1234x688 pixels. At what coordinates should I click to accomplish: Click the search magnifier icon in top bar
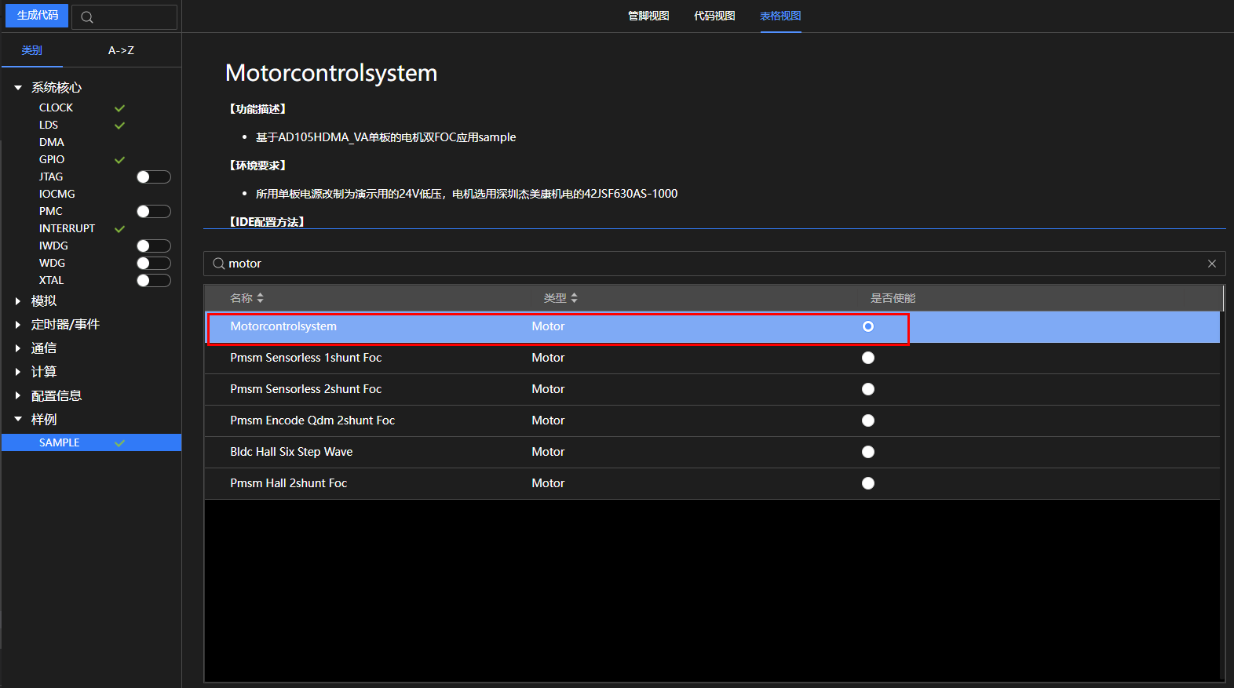coord(87,17)
